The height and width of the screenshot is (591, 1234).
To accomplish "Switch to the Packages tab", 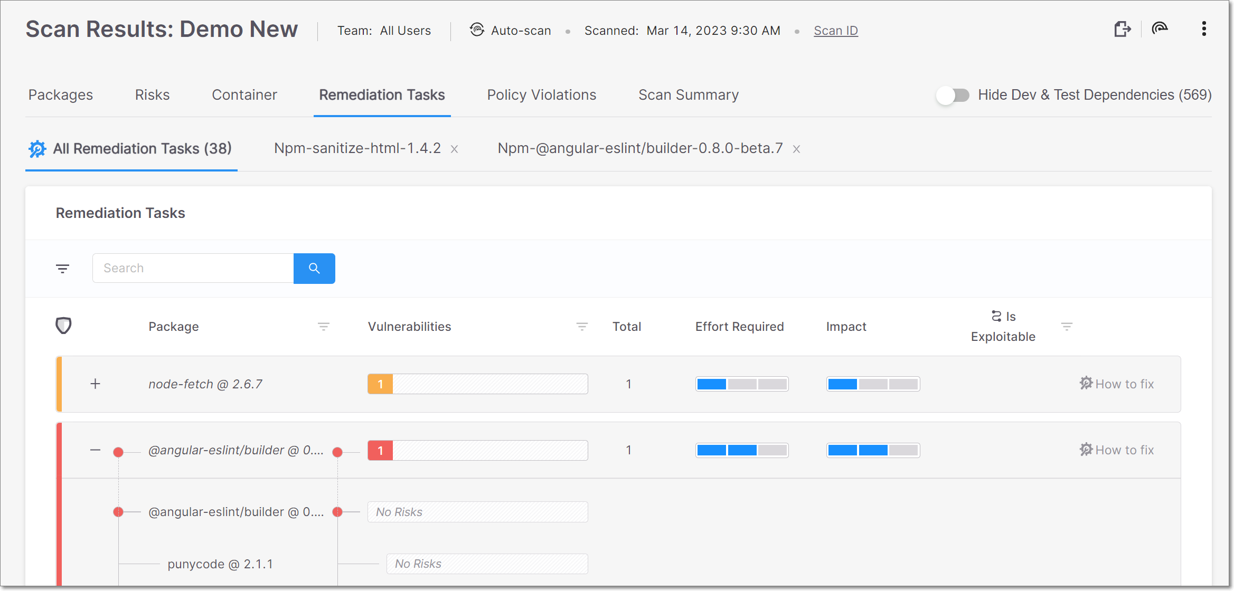I will [x=61, y=95].
